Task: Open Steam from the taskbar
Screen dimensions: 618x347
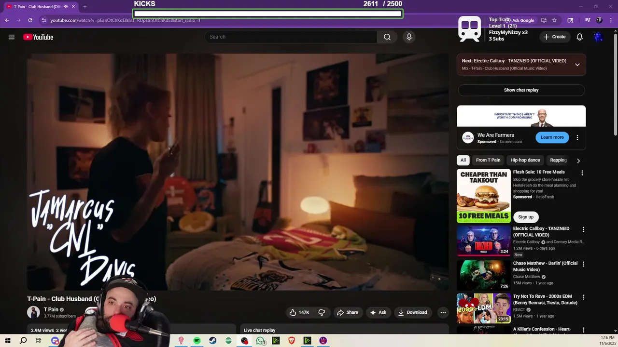Action: tap(212, 341)
